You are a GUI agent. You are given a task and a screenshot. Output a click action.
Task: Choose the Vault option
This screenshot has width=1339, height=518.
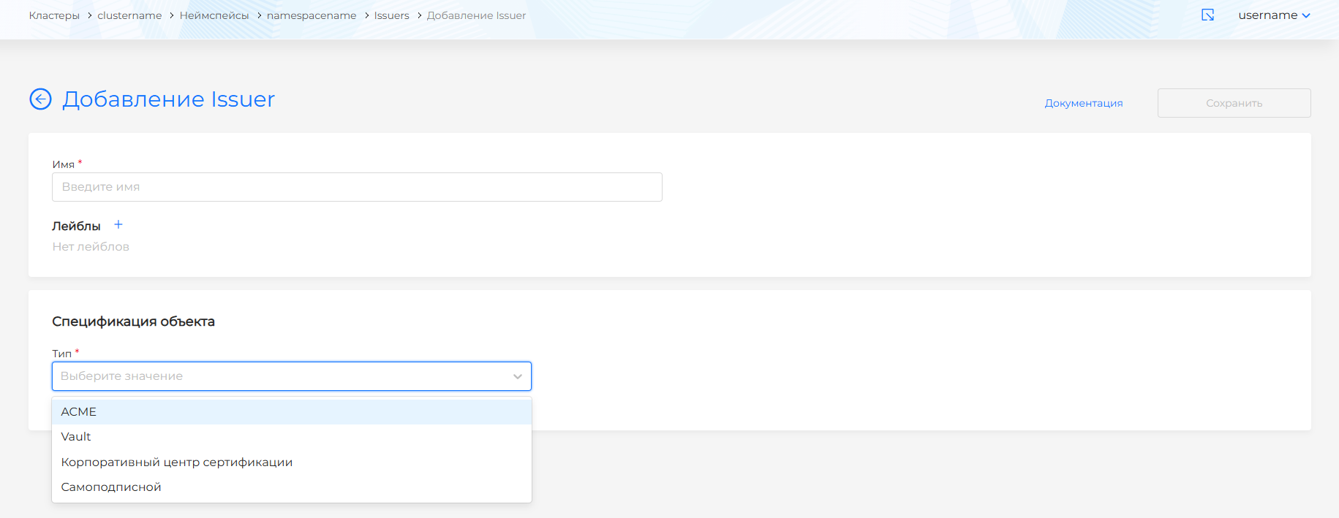point(76,437)
